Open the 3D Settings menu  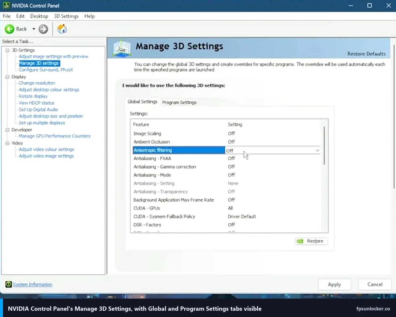(66, 16)
